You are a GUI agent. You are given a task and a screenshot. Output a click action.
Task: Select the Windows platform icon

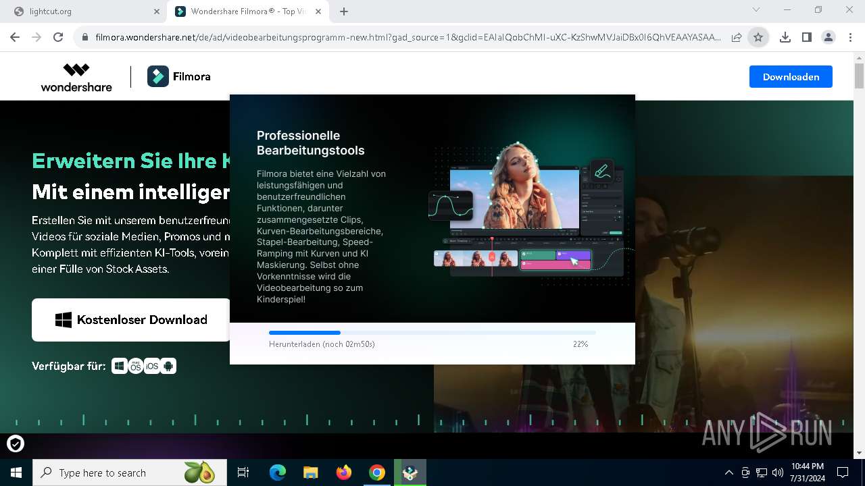click(x=120, y=366)
